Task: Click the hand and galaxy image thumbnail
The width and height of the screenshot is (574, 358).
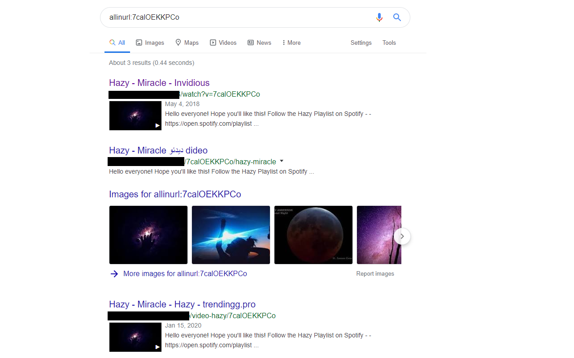Action: point(148,235)
